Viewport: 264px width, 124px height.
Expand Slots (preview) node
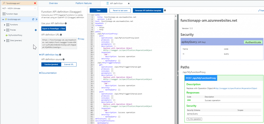[x=5, y=40]
